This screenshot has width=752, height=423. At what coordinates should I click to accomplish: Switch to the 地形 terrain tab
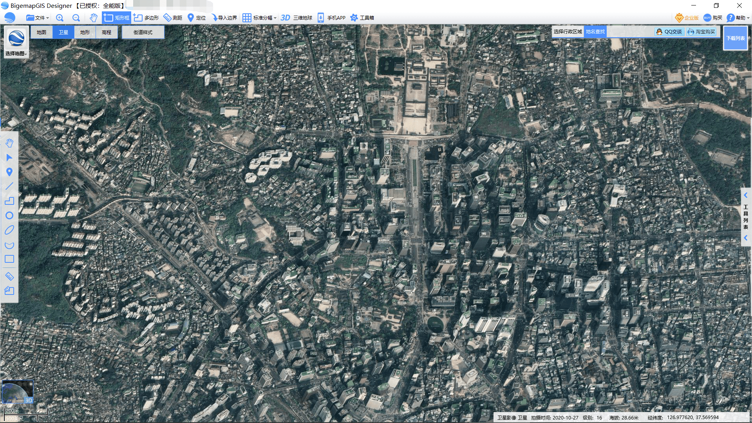(x=85, y=32)
